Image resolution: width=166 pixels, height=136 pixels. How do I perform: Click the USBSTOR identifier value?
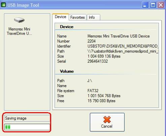tap(123, 46)
